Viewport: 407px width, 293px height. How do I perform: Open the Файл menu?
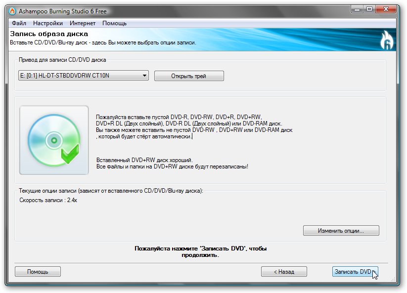point(19,23)
